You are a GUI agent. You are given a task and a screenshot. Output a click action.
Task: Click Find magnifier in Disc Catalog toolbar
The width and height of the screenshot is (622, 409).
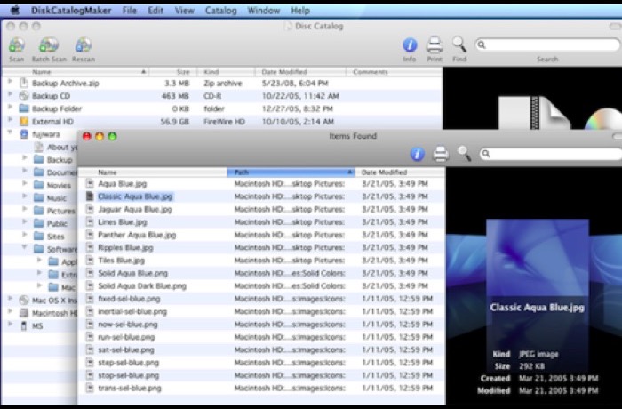click(x=459, y=44)
